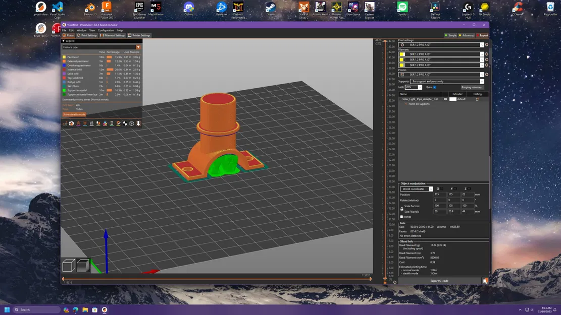Viewport: 561px width, 315px height.
Task: Open the World coordinates dropdown
Action: tap(417, 189)
